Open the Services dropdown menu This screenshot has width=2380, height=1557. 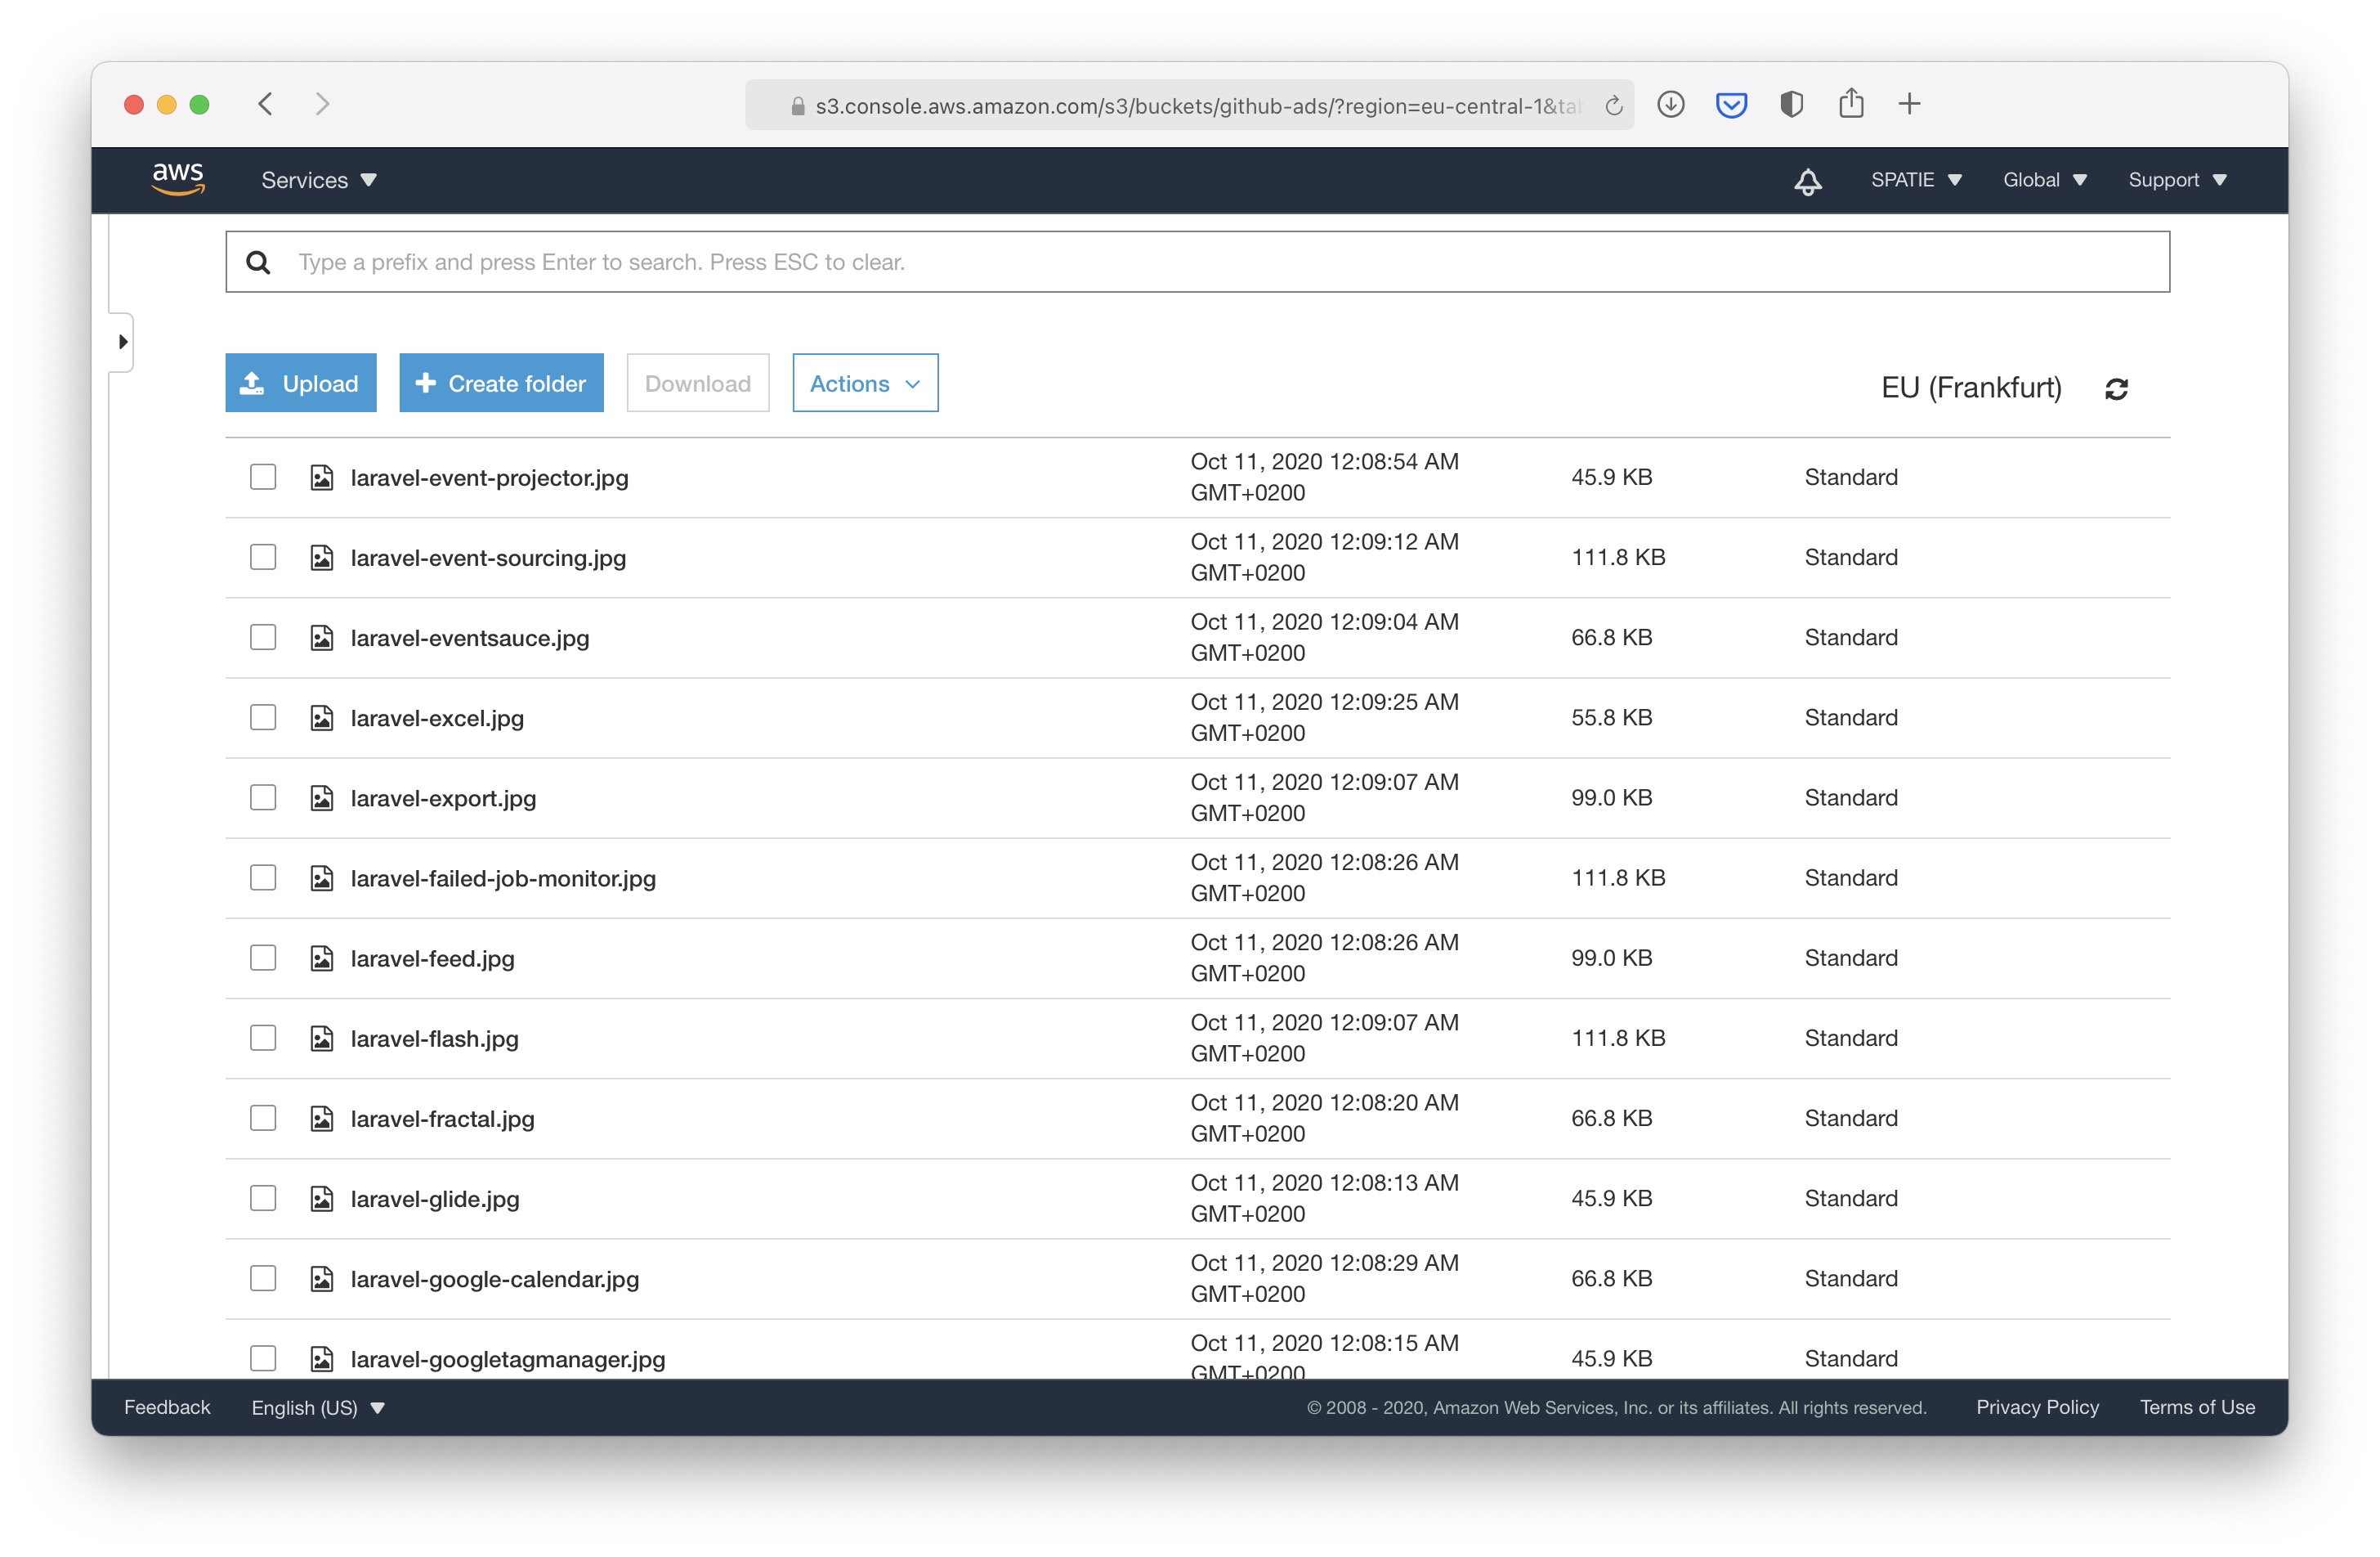tap(319, 180)
